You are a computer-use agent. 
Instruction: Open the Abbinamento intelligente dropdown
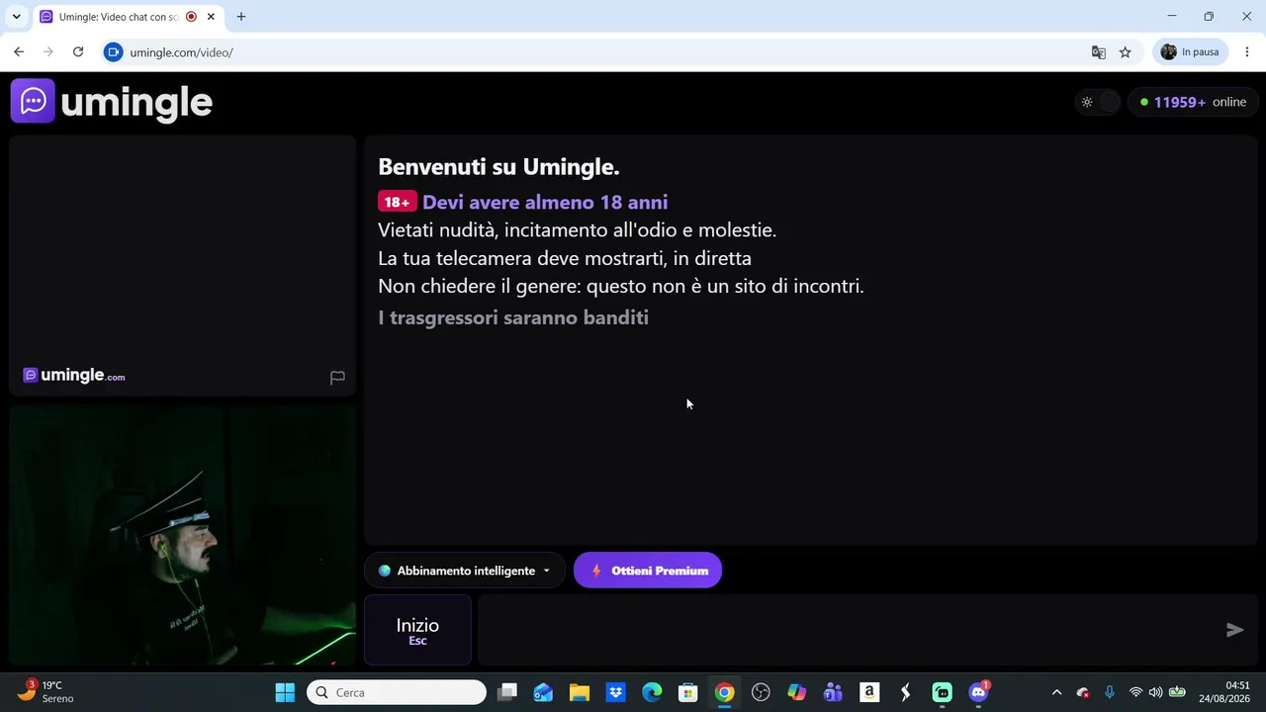pyautogui.click(x=464, y=571)
